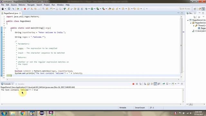Click the Console red Terminate button

click(x=133, y=84)
